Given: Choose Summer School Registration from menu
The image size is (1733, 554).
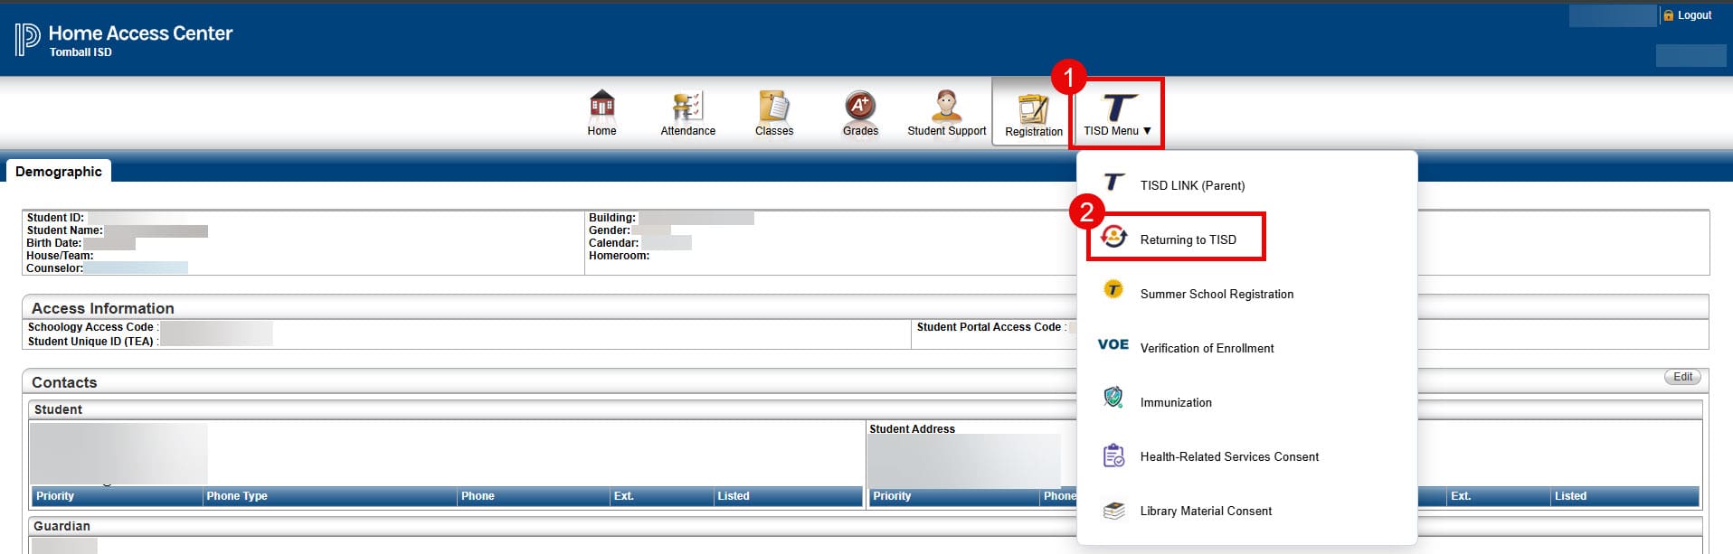Looking at the screenshot, I should (x=1217, y=294).
